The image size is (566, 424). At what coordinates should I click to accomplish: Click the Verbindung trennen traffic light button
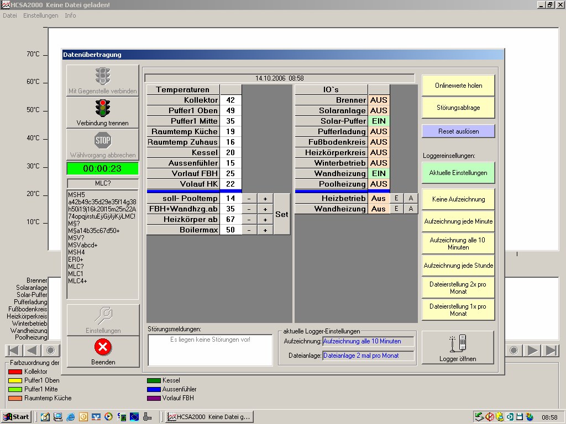point(103,112)
